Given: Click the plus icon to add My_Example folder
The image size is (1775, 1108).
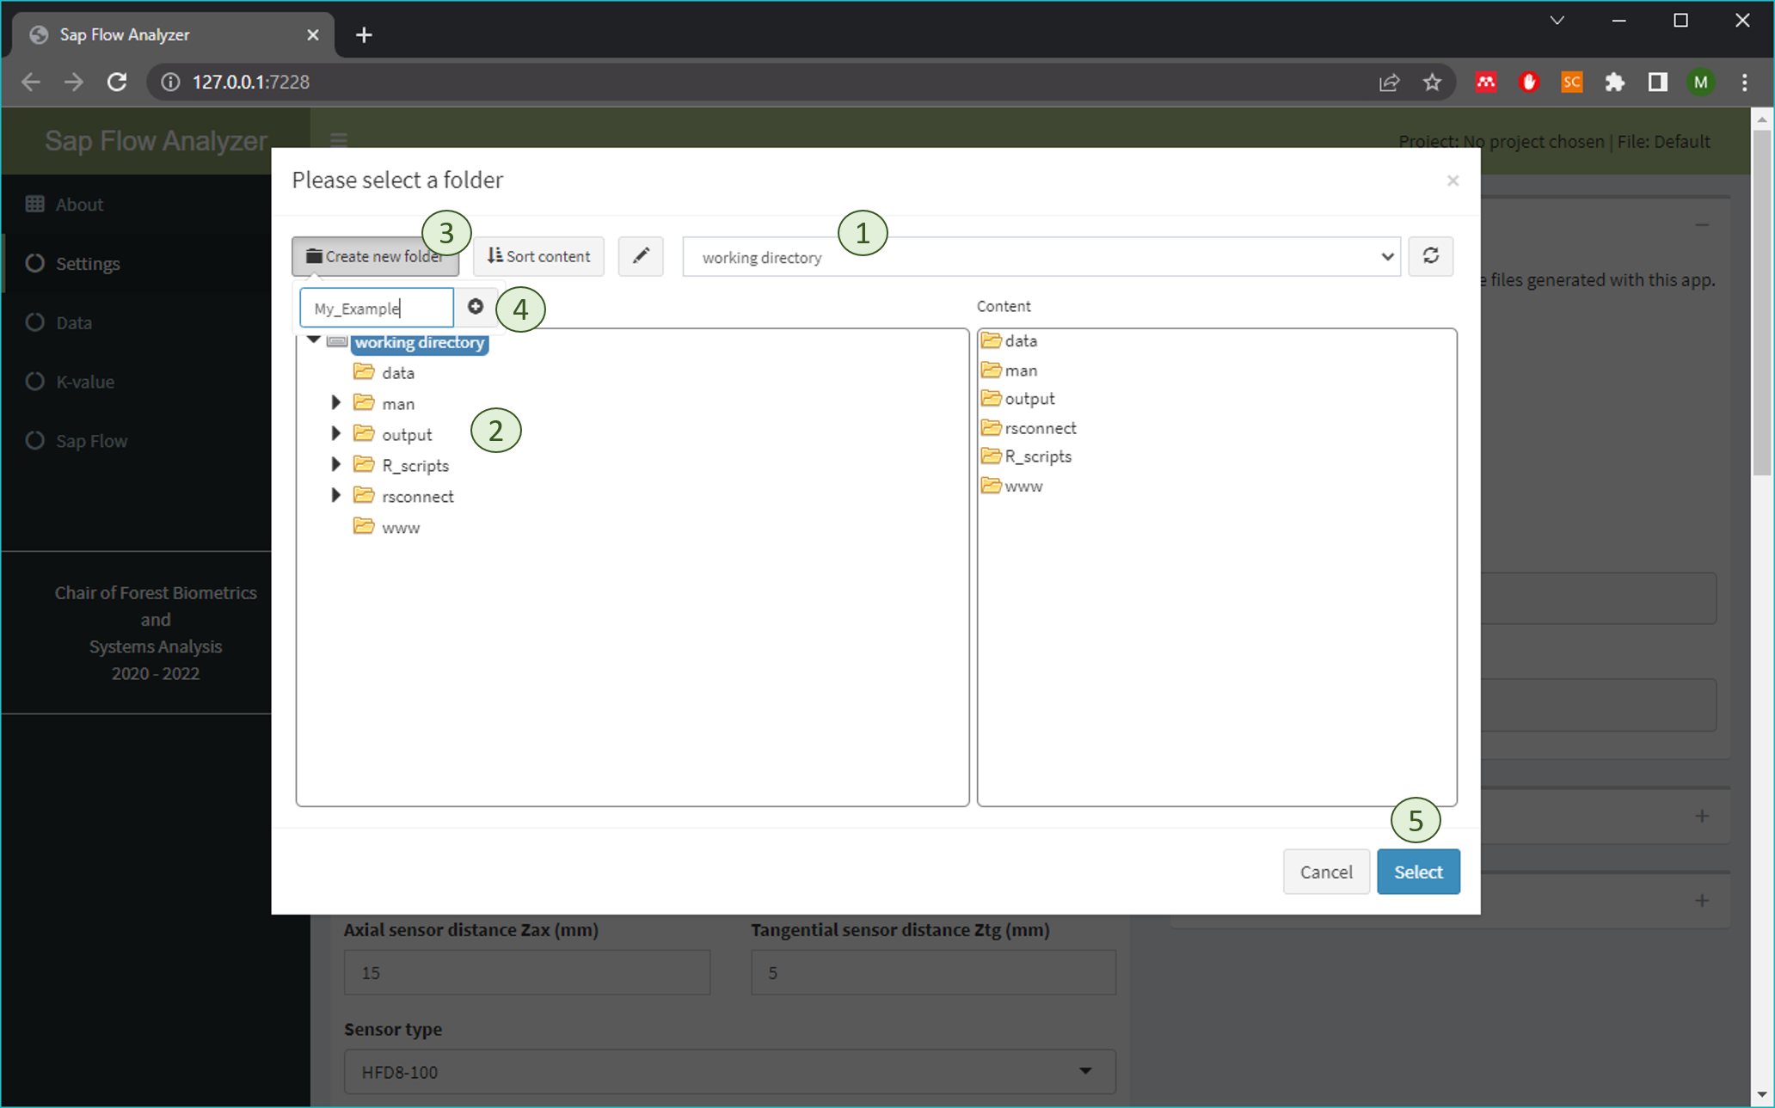Looking at the screenshot, I should click(x=476, y=307).
